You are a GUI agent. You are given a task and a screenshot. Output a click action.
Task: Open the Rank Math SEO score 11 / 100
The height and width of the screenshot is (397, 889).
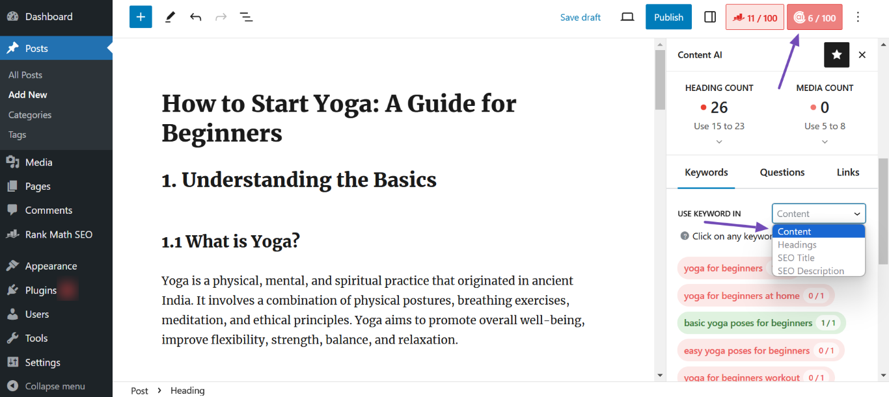(755, 18)
